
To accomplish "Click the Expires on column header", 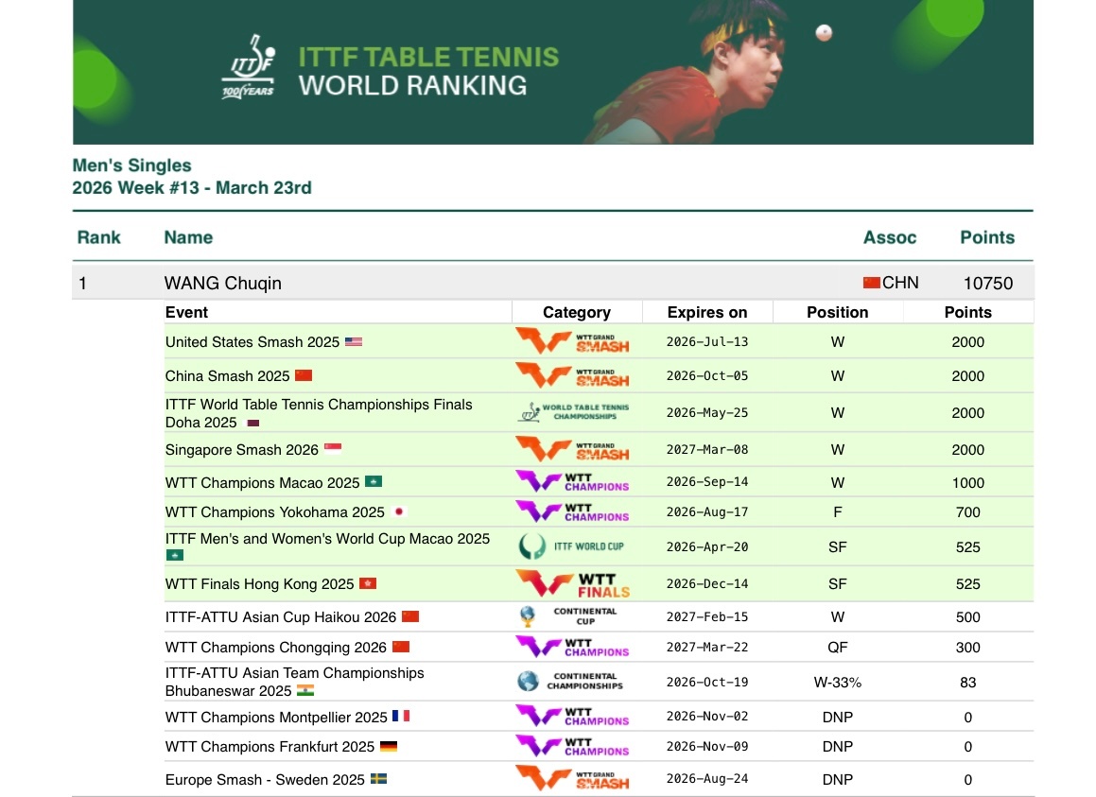I will pyautogui.click(x=707, y=313).
